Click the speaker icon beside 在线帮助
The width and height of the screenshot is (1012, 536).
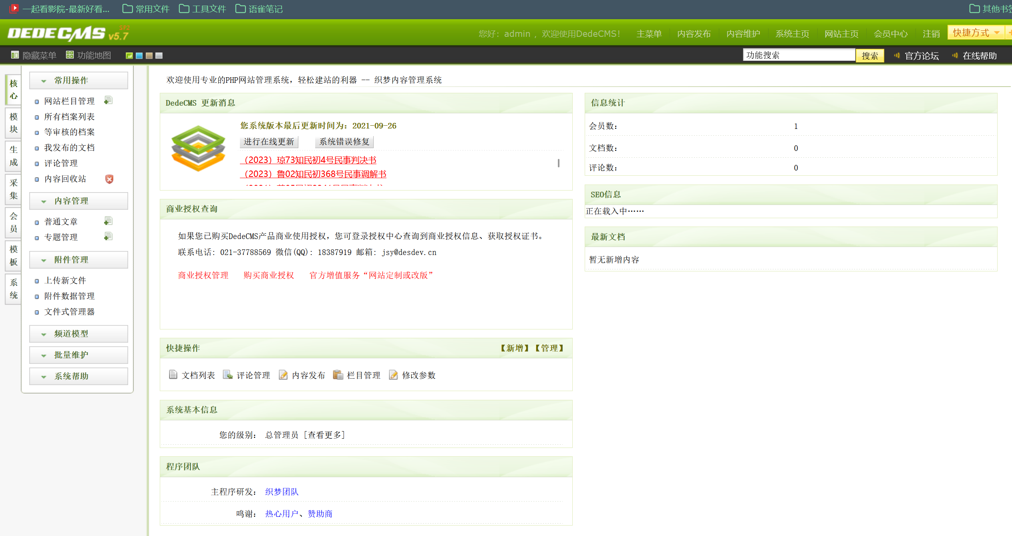coord(955,56)
